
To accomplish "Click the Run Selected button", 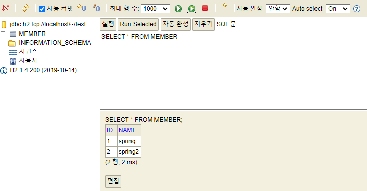I will 138,24.
